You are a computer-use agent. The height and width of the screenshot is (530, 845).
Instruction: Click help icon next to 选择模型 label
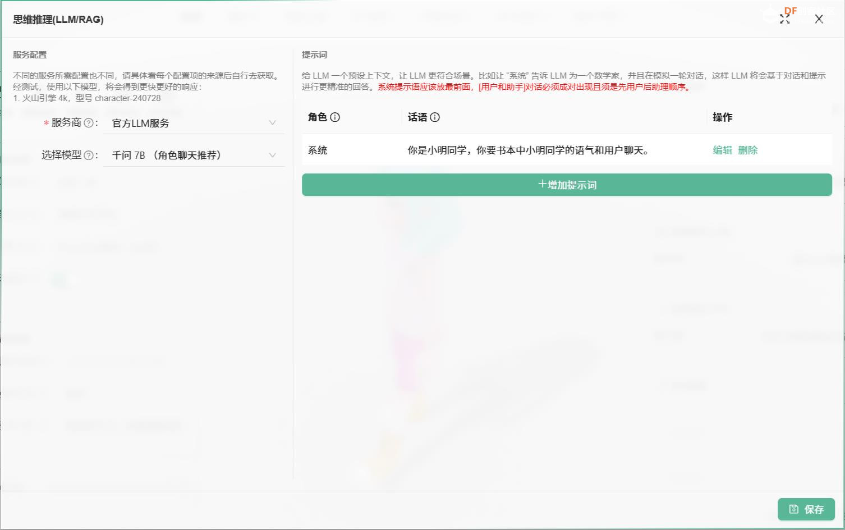89,155
